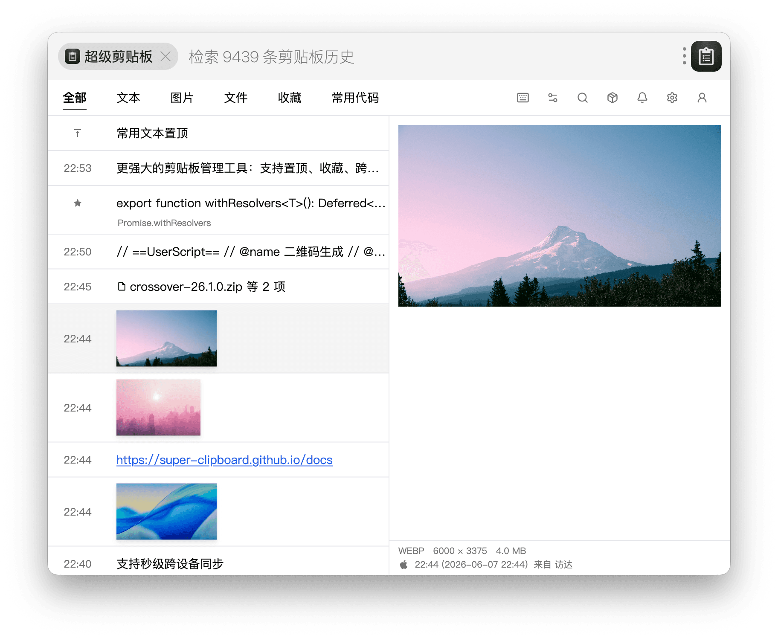Click the 4.0 MB file size text
This screenshot has height=638, width=778.
511,551
